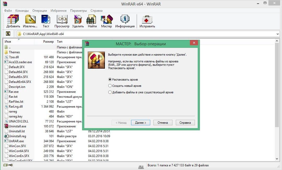Viewport: 282px width, 170px height.
Task: Select the Uninstall.lst file name
Action: tap(17, 131)
